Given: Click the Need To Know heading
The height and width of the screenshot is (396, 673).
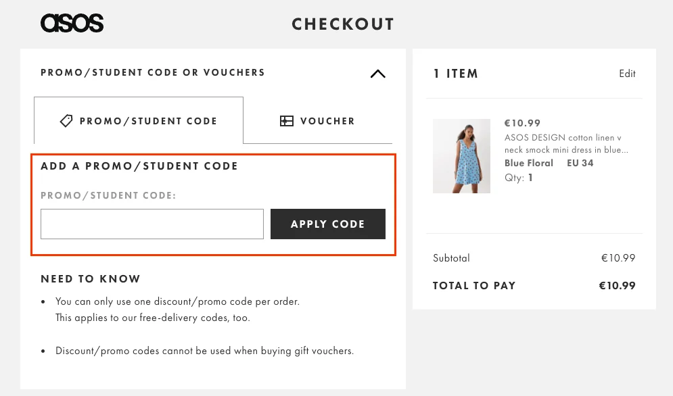Looking at the screenshot, I should click(91, 279).
